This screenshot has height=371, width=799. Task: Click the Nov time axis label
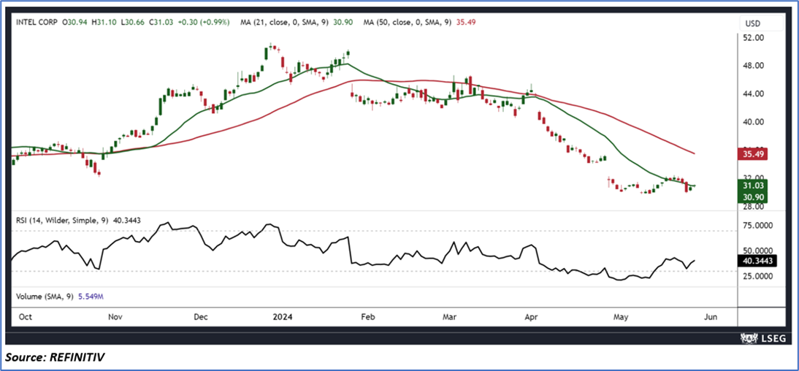pos(115,316)
